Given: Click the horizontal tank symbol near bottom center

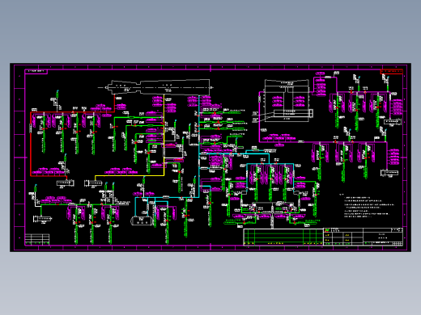Looking at the screenshot, I should coord(141,221).
